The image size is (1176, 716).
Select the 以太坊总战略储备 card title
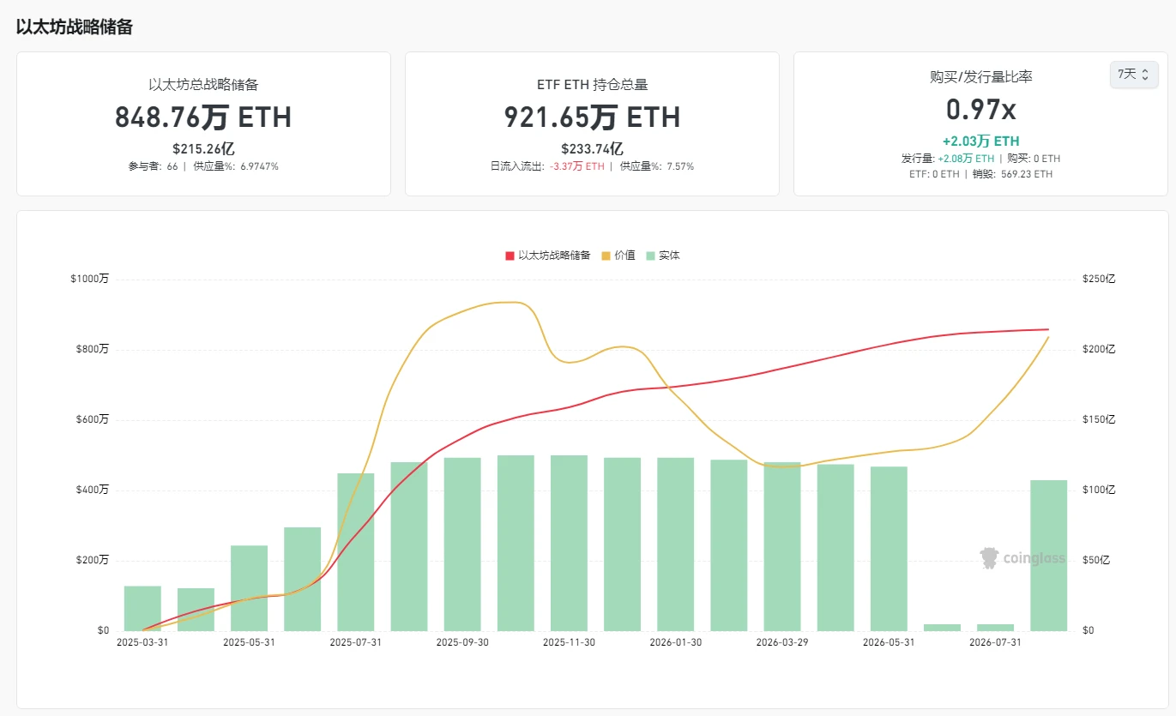203,85
